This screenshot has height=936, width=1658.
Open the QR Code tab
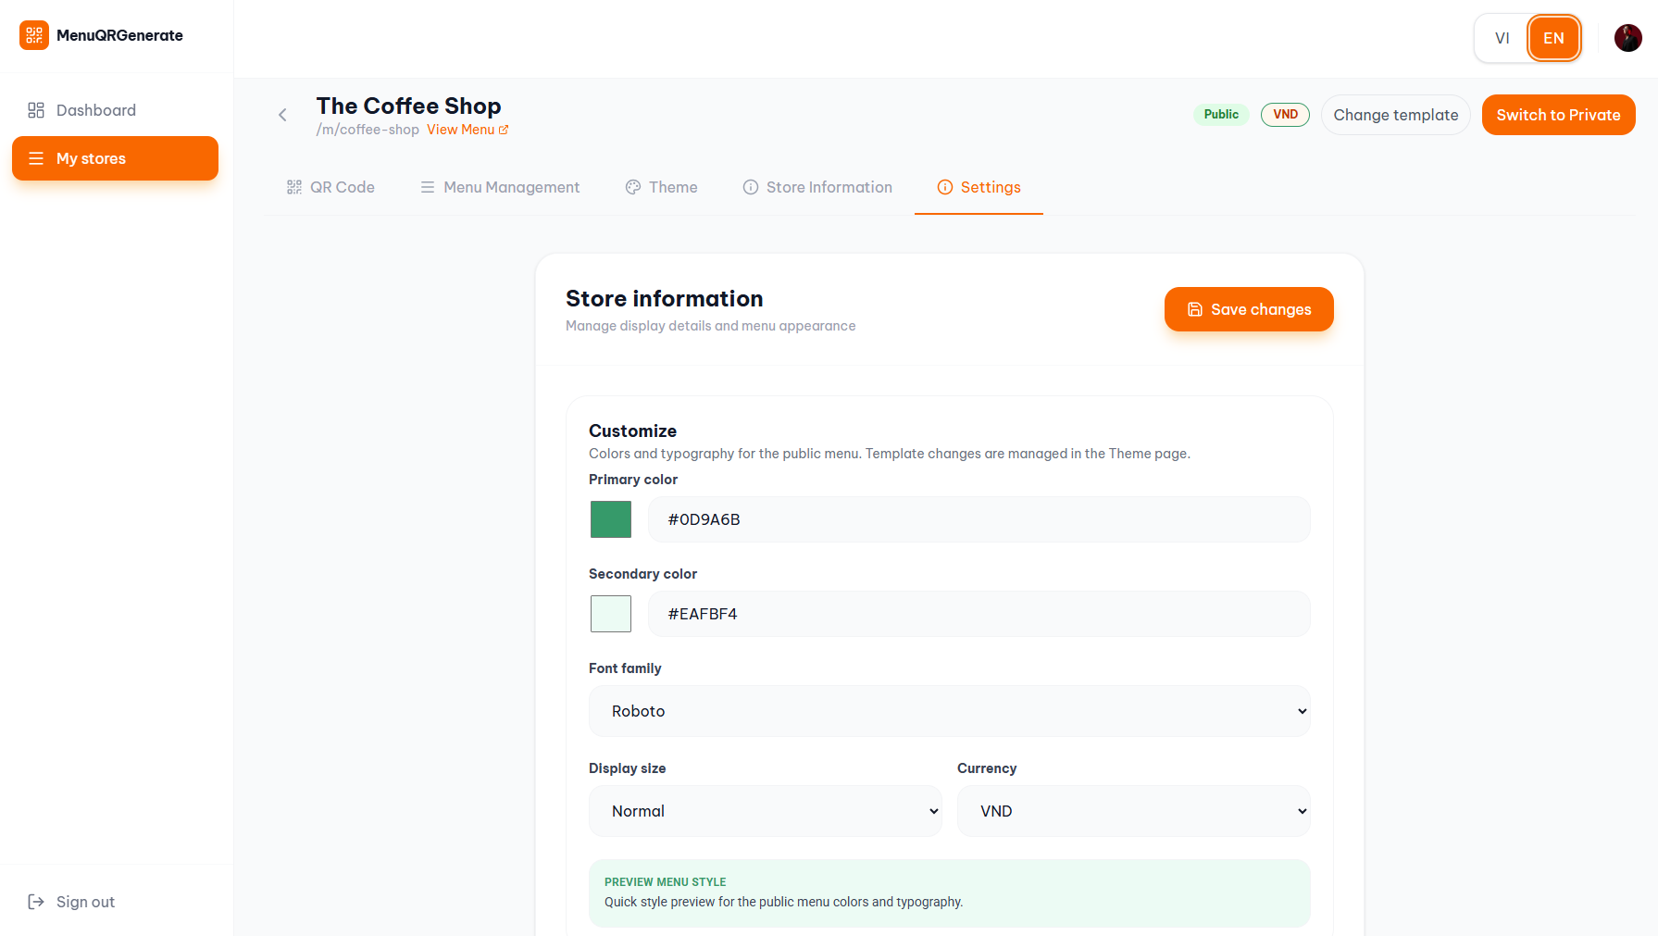point(330,187)
